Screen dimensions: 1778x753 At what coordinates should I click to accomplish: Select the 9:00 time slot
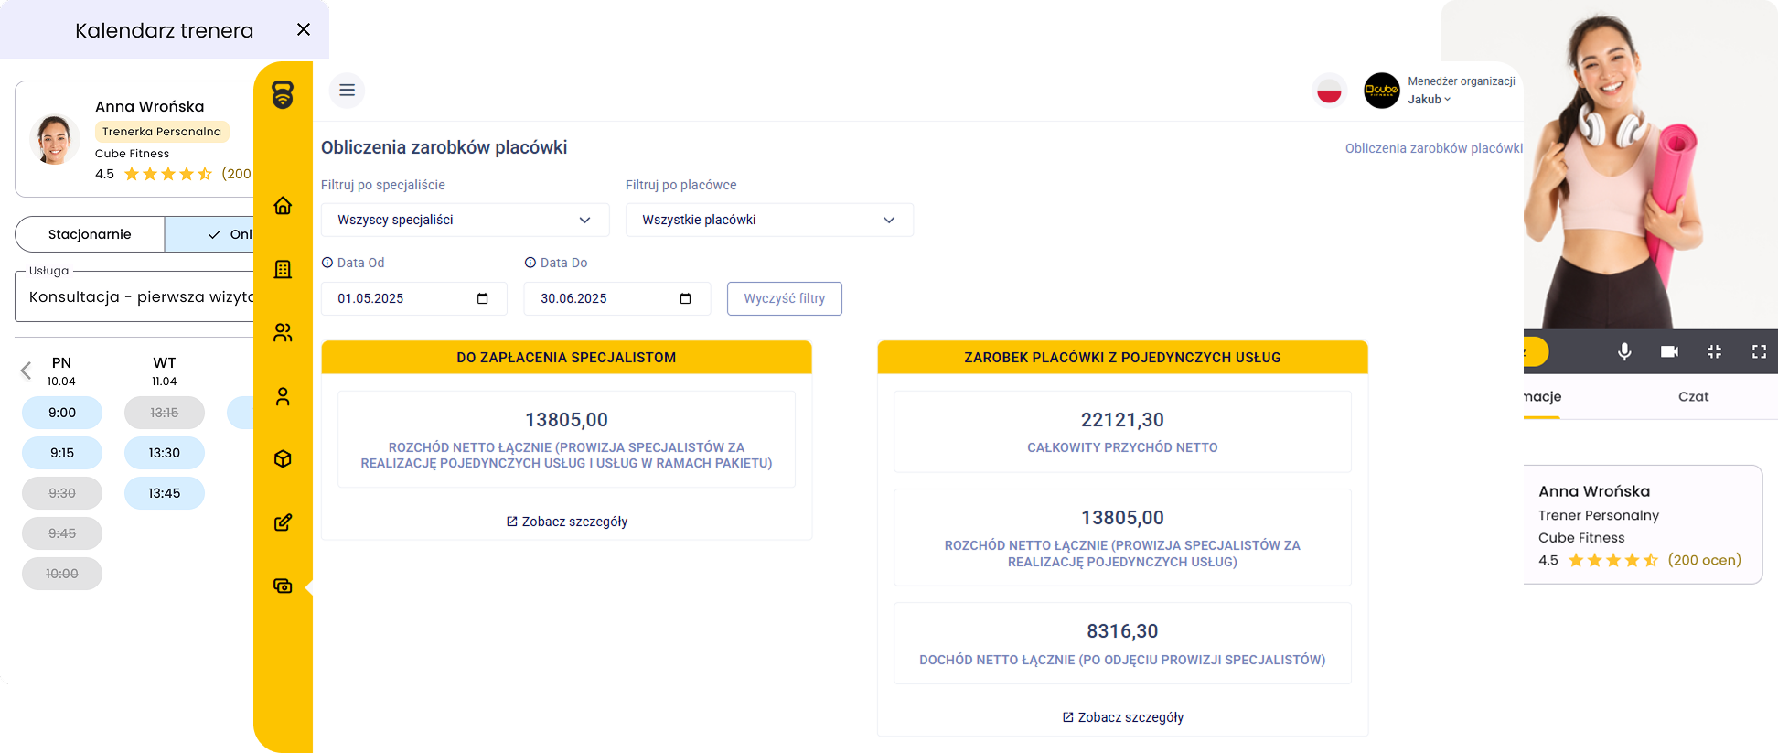click(62, 413)
